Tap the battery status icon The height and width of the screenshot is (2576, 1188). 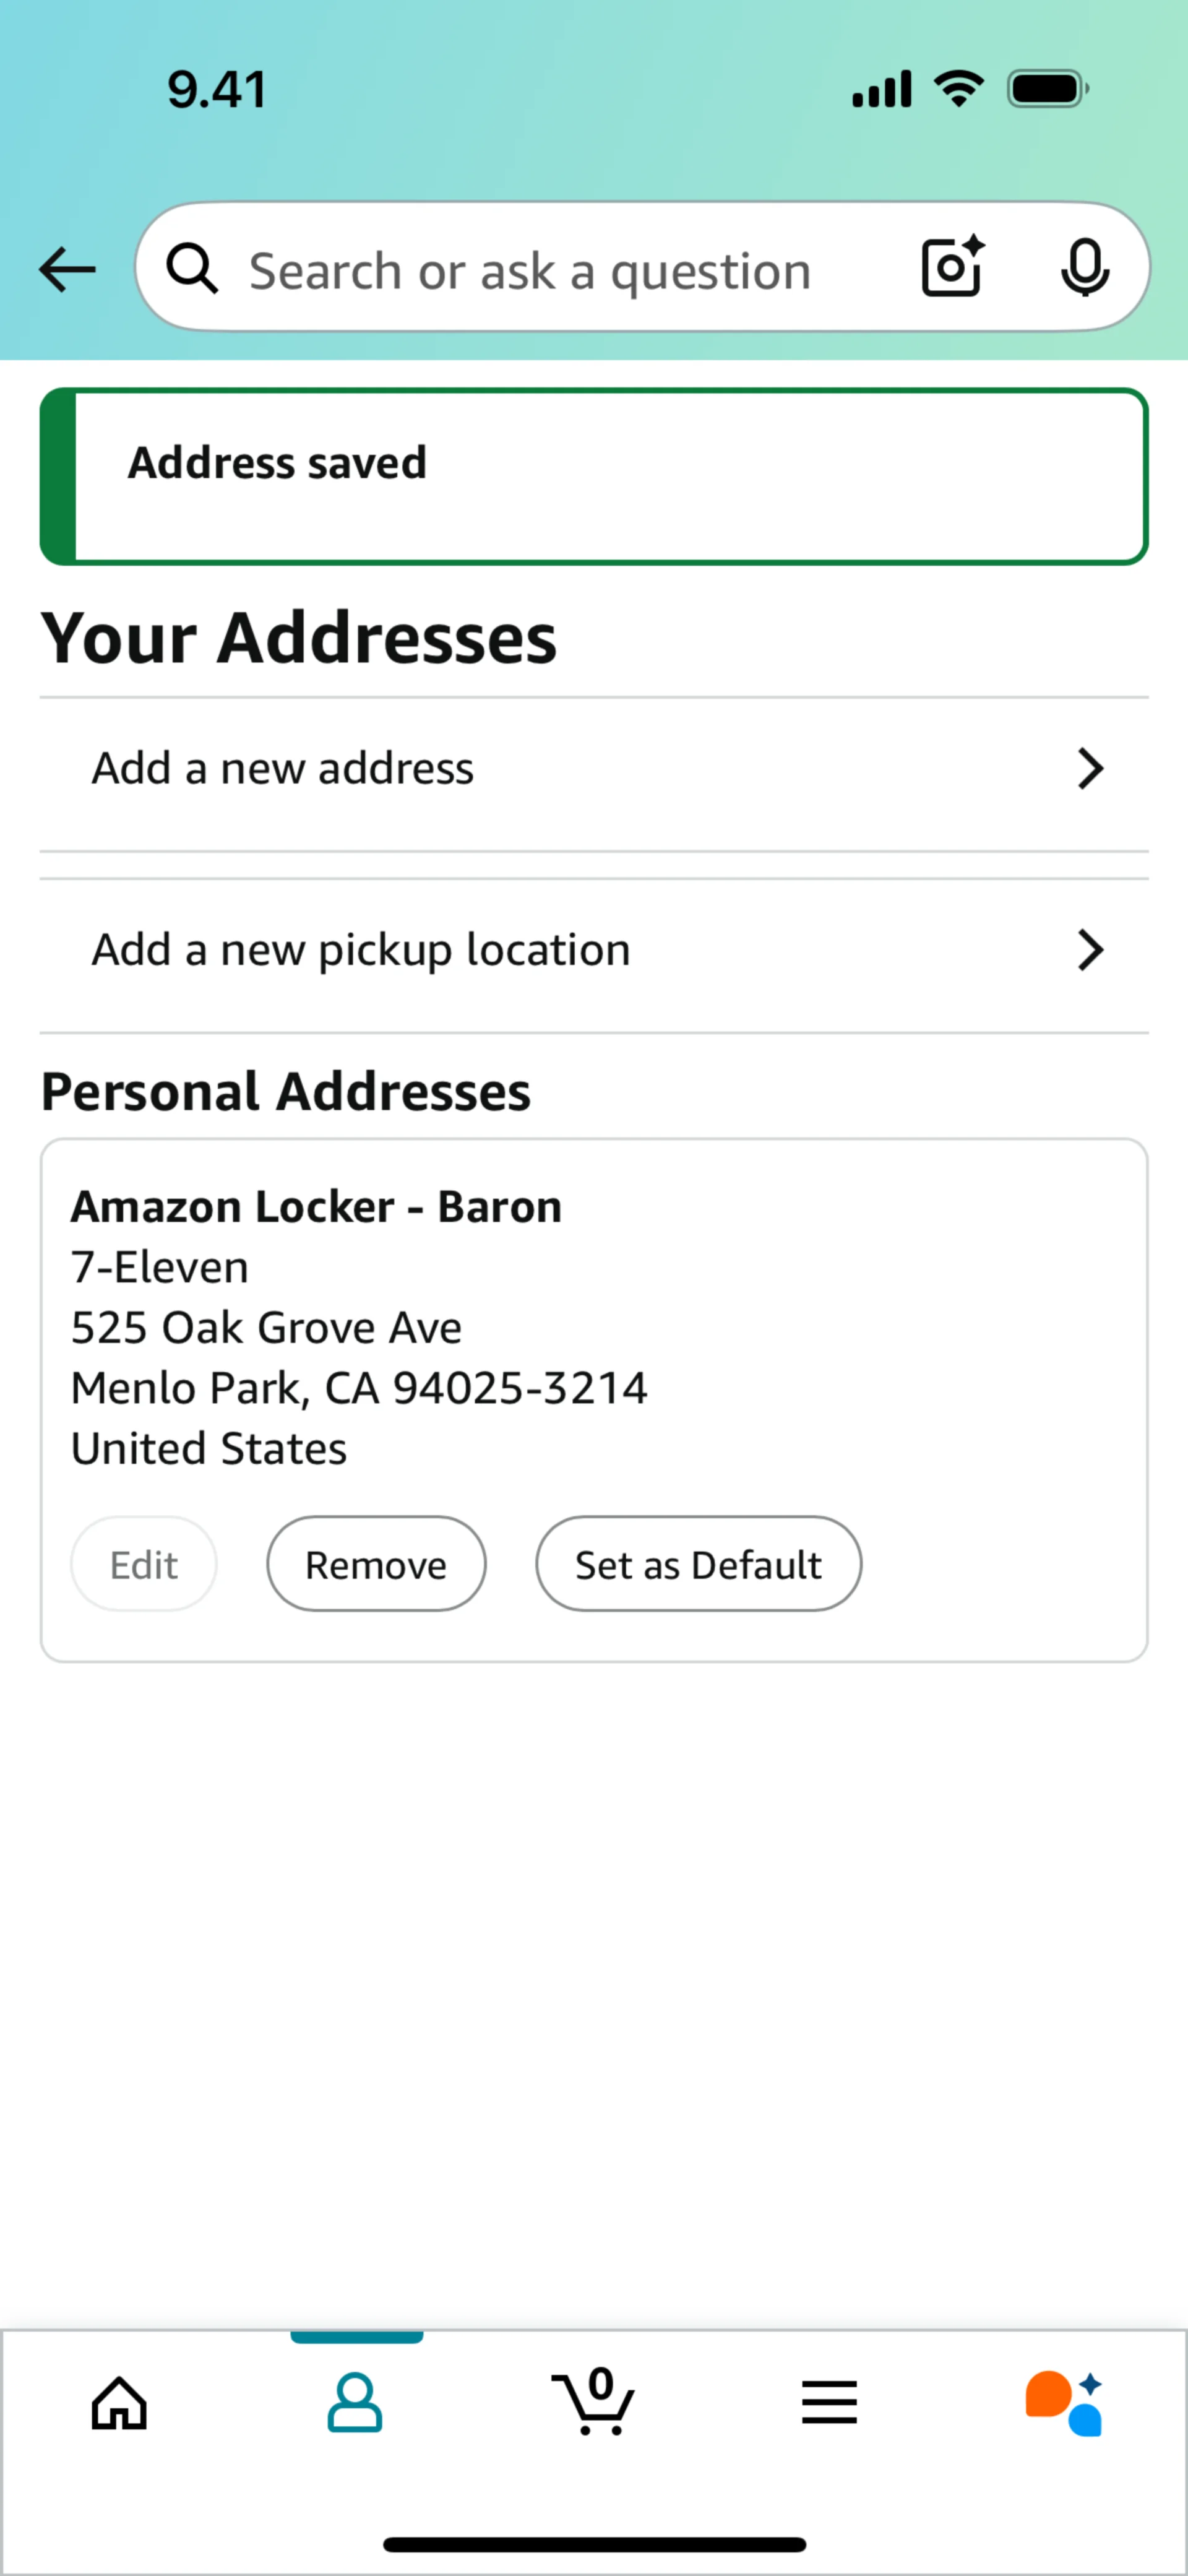click(x=1047, y=89)
